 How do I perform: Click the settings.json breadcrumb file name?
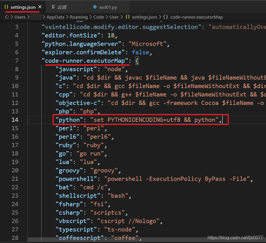pos(144,17)
